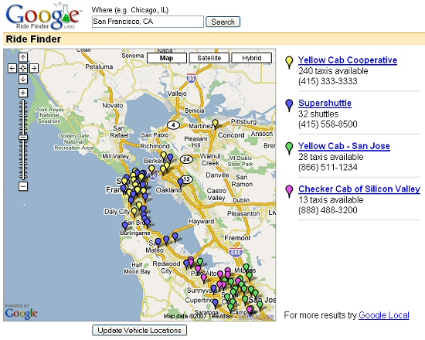Click phone number (888) 488-3200
This screenshot has height=340, width=425.
pos(328,210)
